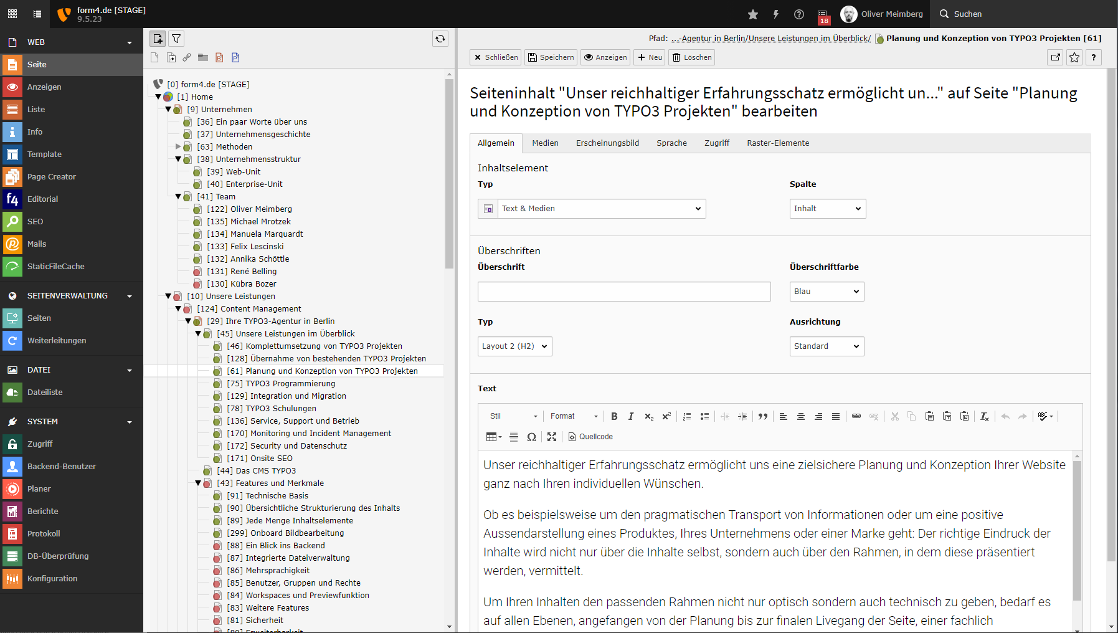Click the new page toolbar toggle icon
This screenshot has width=1118, height=633.
(x=158, y=39)
